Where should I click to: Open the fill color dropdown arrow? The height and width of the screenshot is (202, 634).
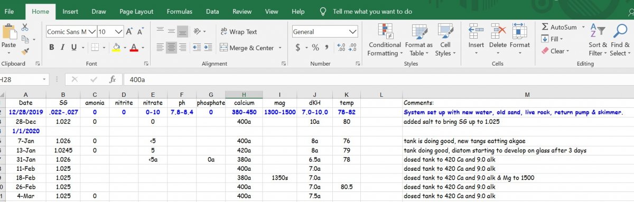point(125,48)
